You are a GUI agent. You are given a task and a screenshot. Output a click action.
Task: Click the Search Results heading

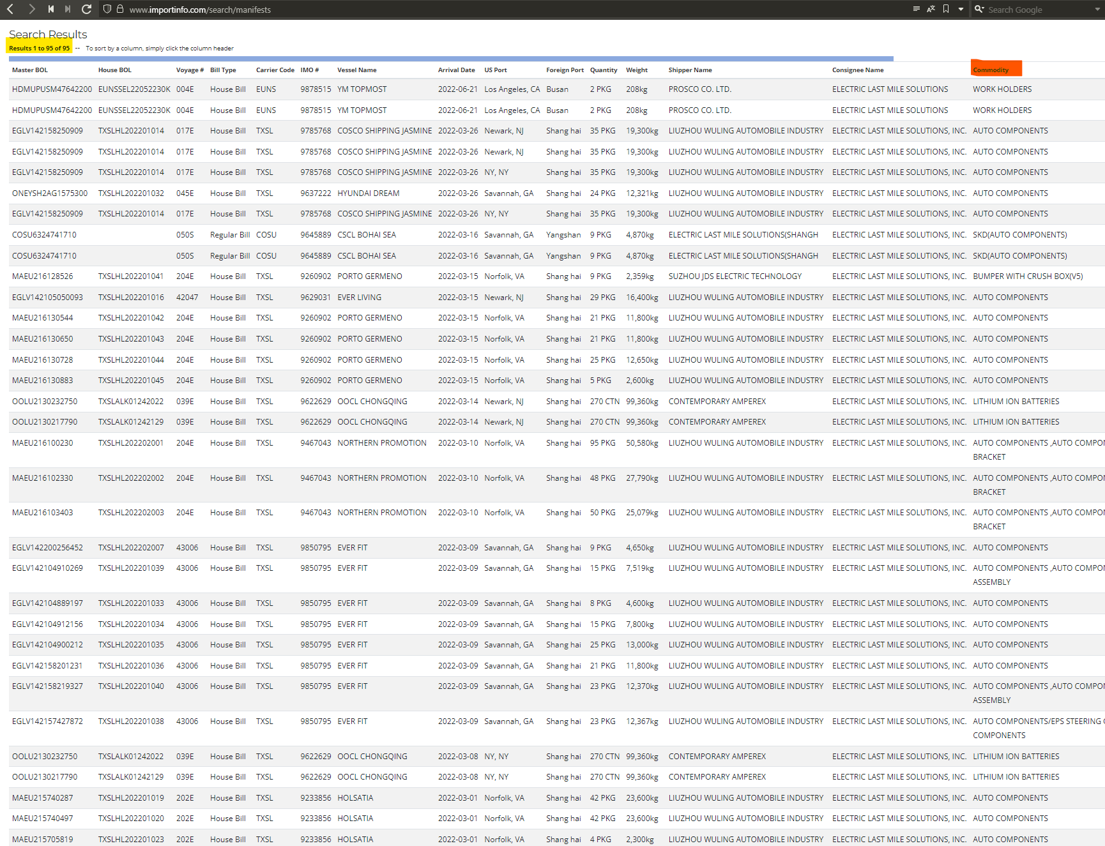coord(48,34)
